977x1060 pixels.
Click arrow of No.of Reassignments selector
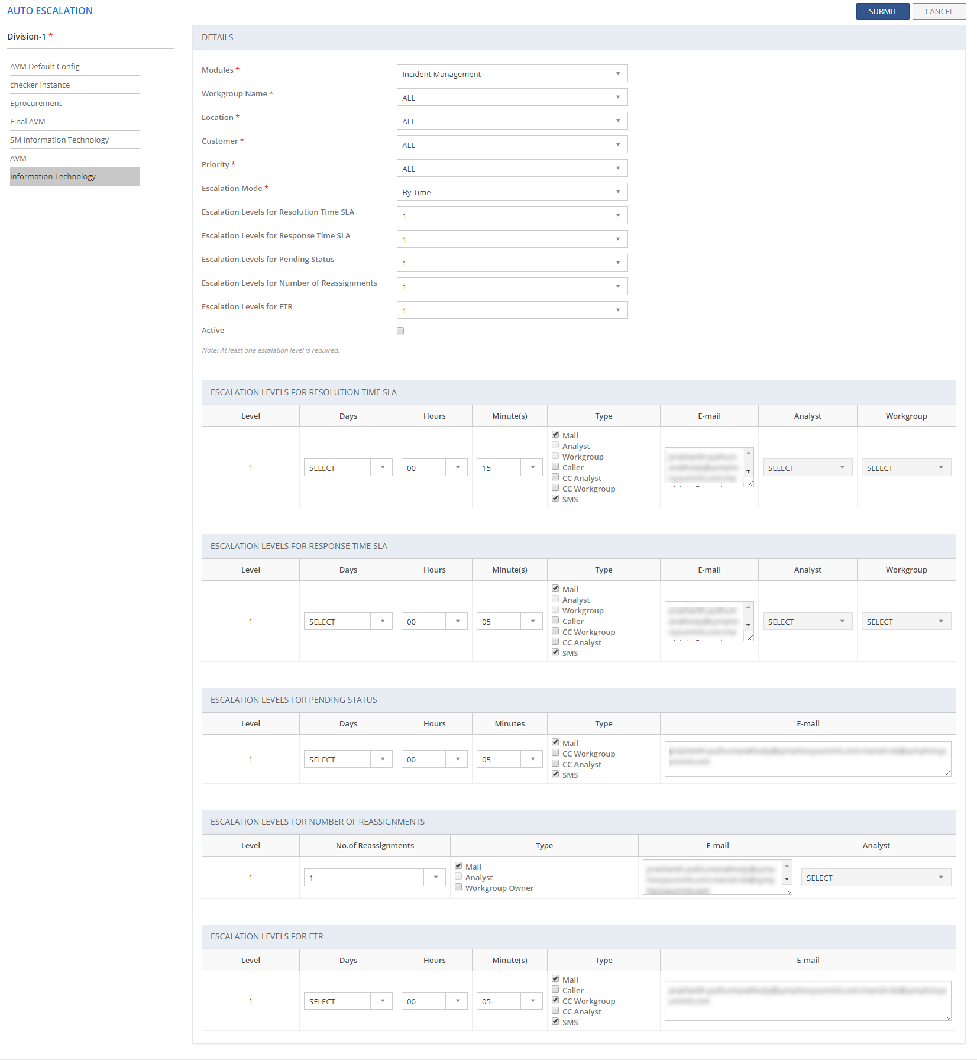tap(436, 877)
